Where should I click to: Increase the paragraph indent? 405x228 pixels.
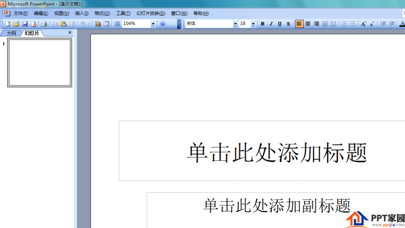[392, 24]
